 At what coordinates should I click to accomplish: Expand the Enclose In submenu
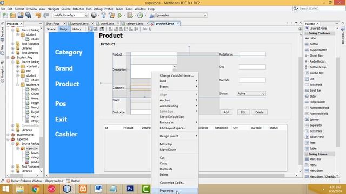tap(176, 122)
